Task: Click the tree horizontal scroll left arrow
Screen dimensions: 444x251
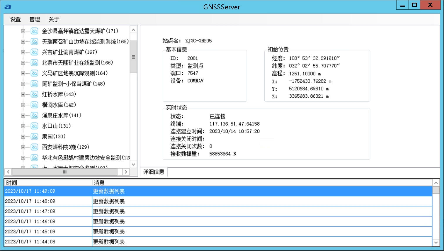Action: pos(8,172)
